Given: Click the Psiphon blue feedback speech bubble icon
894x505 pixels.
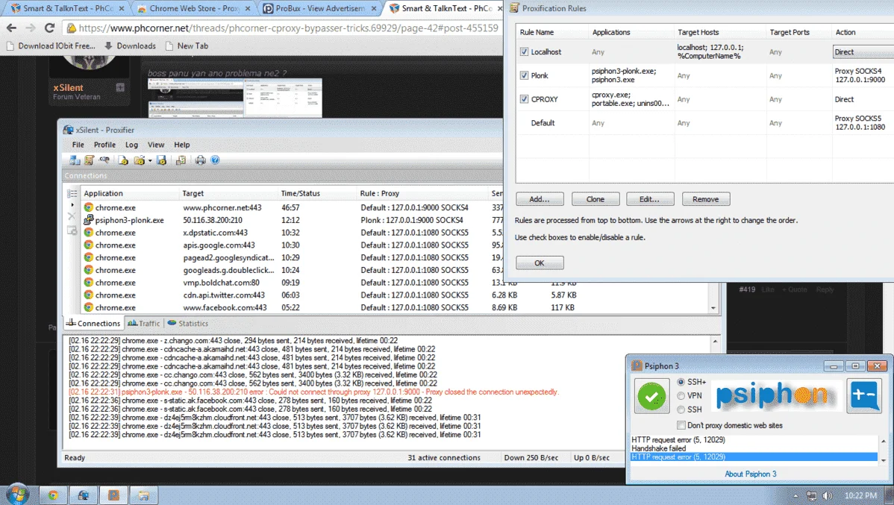Looking at the screenshot, I should (x=864, y=395).
